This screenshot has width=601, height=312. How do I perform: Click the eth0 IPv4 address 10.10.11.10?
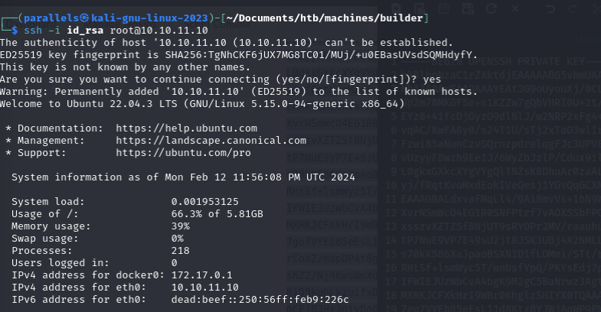(x=204, y=288)
